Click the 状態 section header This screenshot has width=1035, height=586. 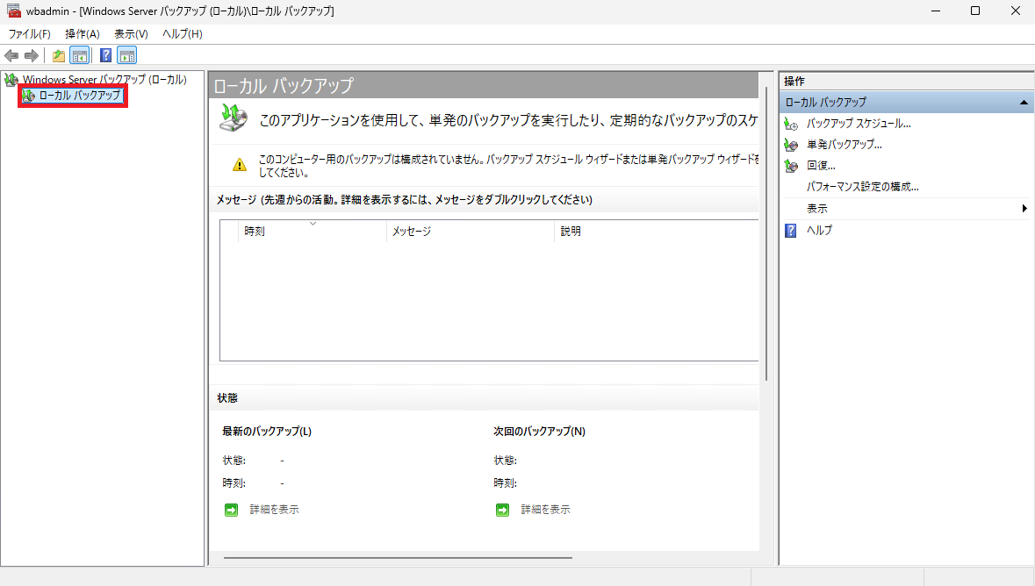click(227, 398)
